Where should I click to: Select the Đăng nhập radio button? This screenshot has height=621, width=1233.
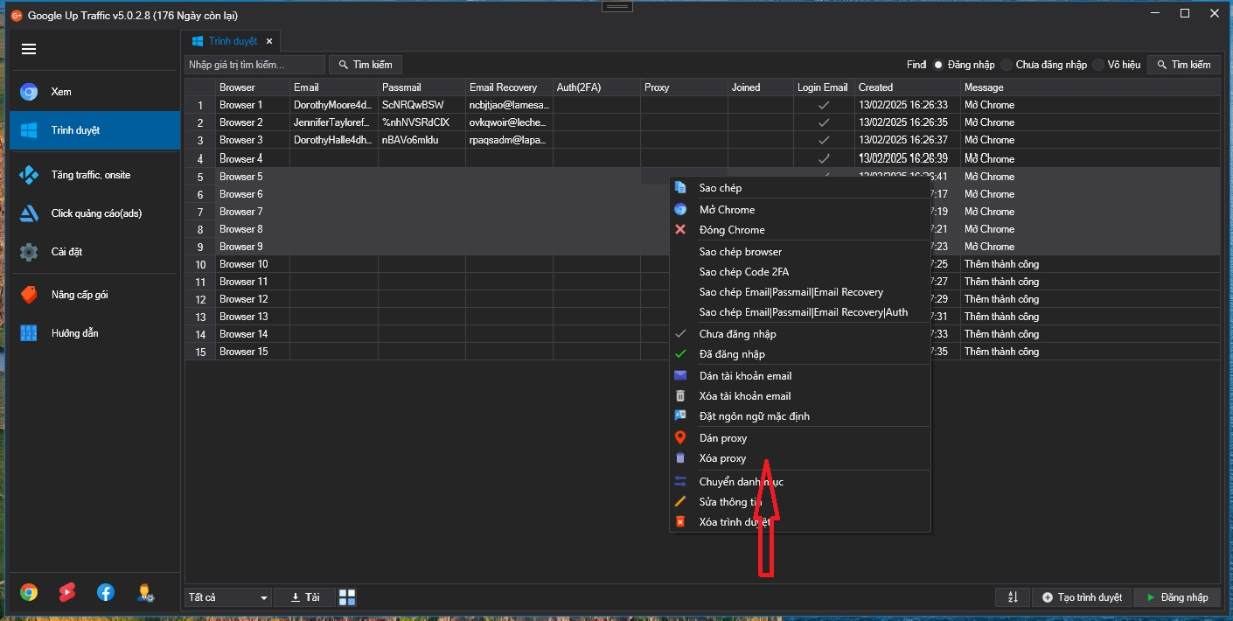(x=938, y=65)
